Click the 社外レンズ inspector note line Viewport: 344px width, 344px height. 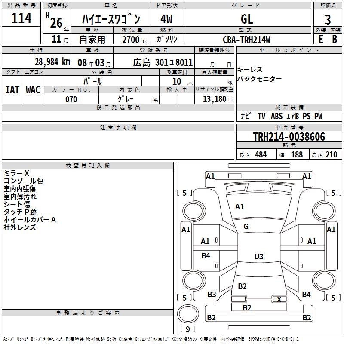(x=20, y=227)
